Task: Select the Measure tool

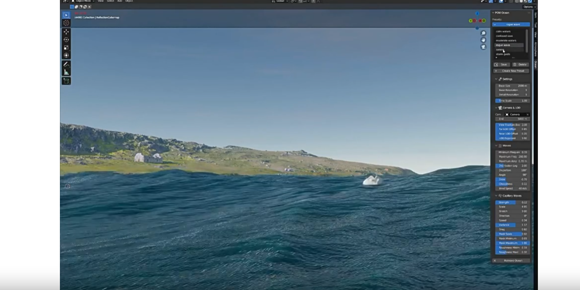Action: 66,72
